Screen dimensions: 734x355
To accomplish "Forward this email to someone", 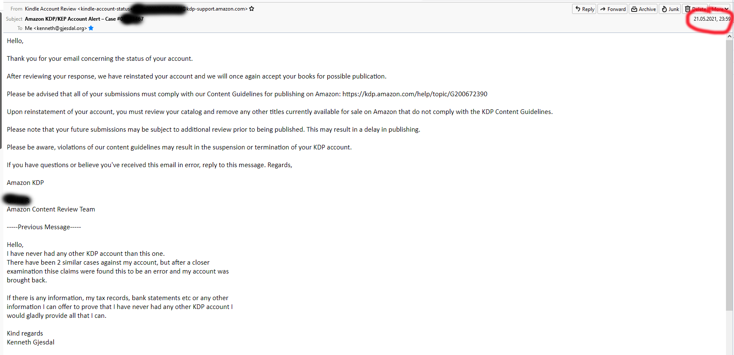I will click(x=612, y=9).
